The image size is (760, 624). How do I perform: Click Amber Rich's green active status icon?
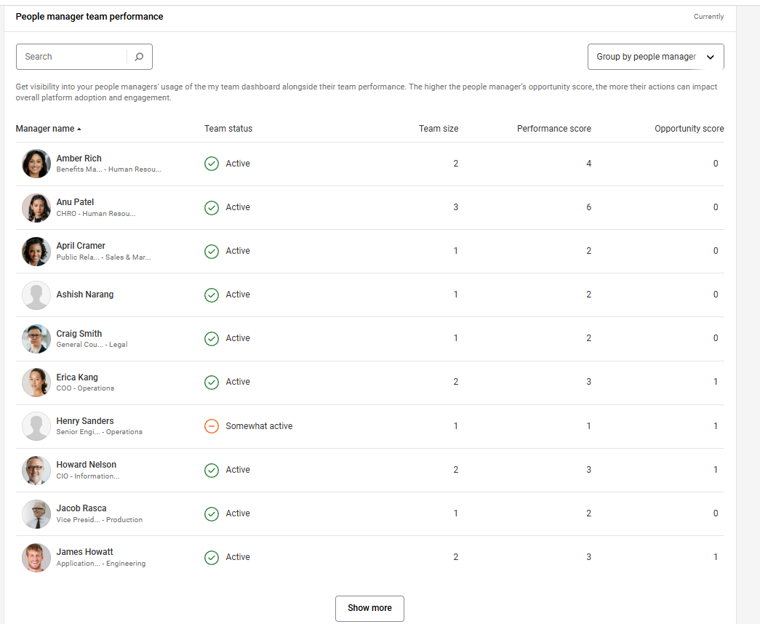[212, 164]
